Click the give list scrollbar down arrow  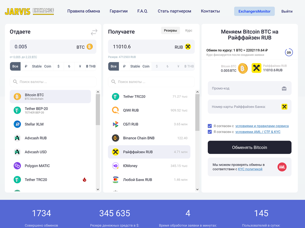98,189
